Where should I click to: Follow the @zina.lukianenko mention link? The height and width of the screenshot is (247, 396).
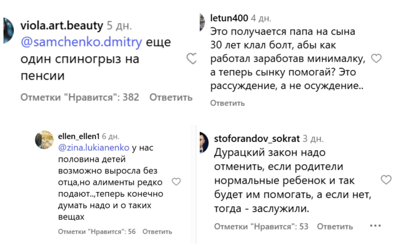pyautogui.click(x=93, y=147)
